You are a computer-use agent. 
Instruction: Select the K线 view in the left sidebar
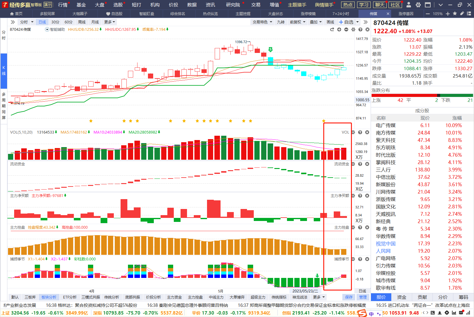[x=4, y=71]
